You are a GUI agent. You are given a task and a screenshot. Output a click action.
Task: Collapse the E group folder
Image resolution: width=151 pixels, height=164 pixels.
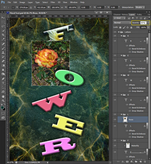pos(121,56)
